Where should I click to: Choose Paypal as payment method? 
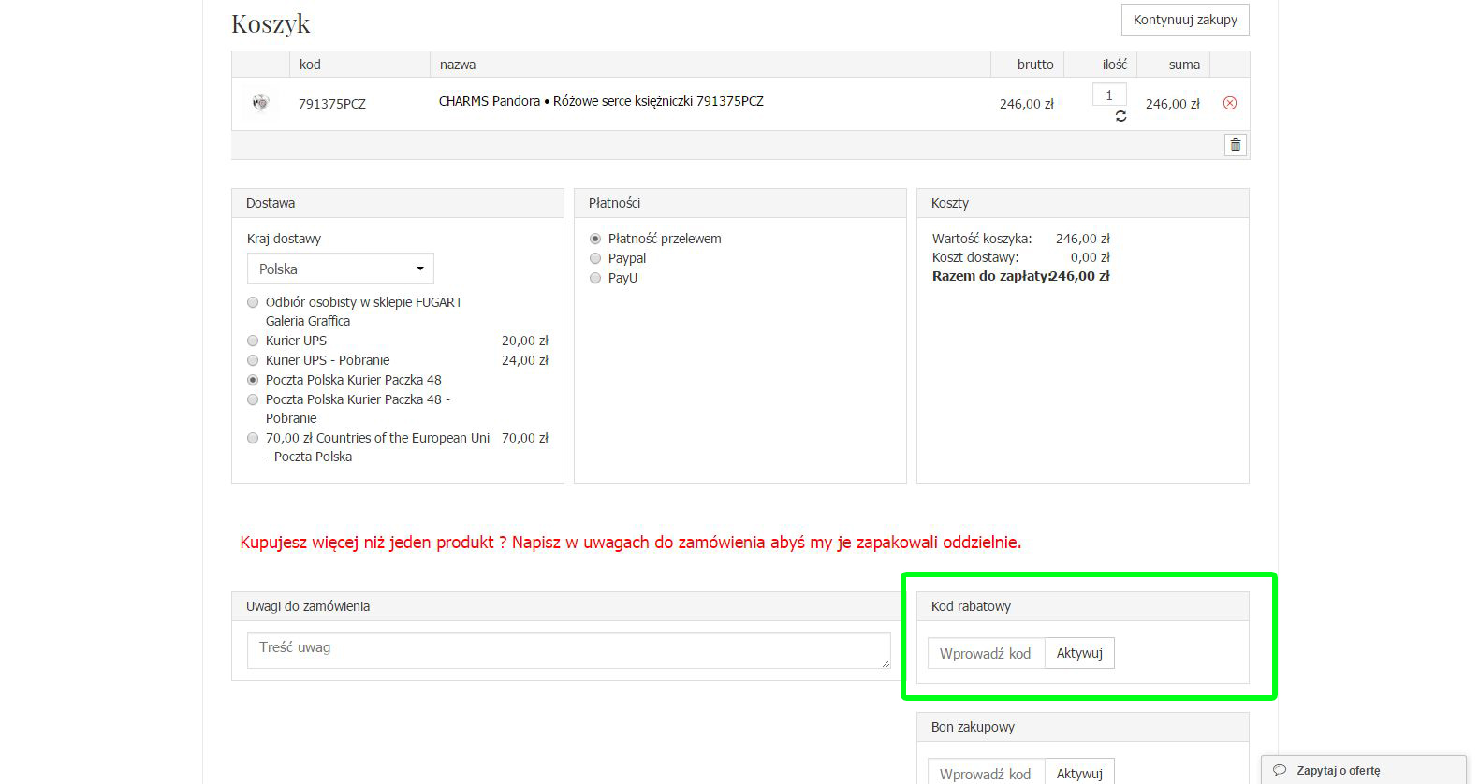pos(595,258)
